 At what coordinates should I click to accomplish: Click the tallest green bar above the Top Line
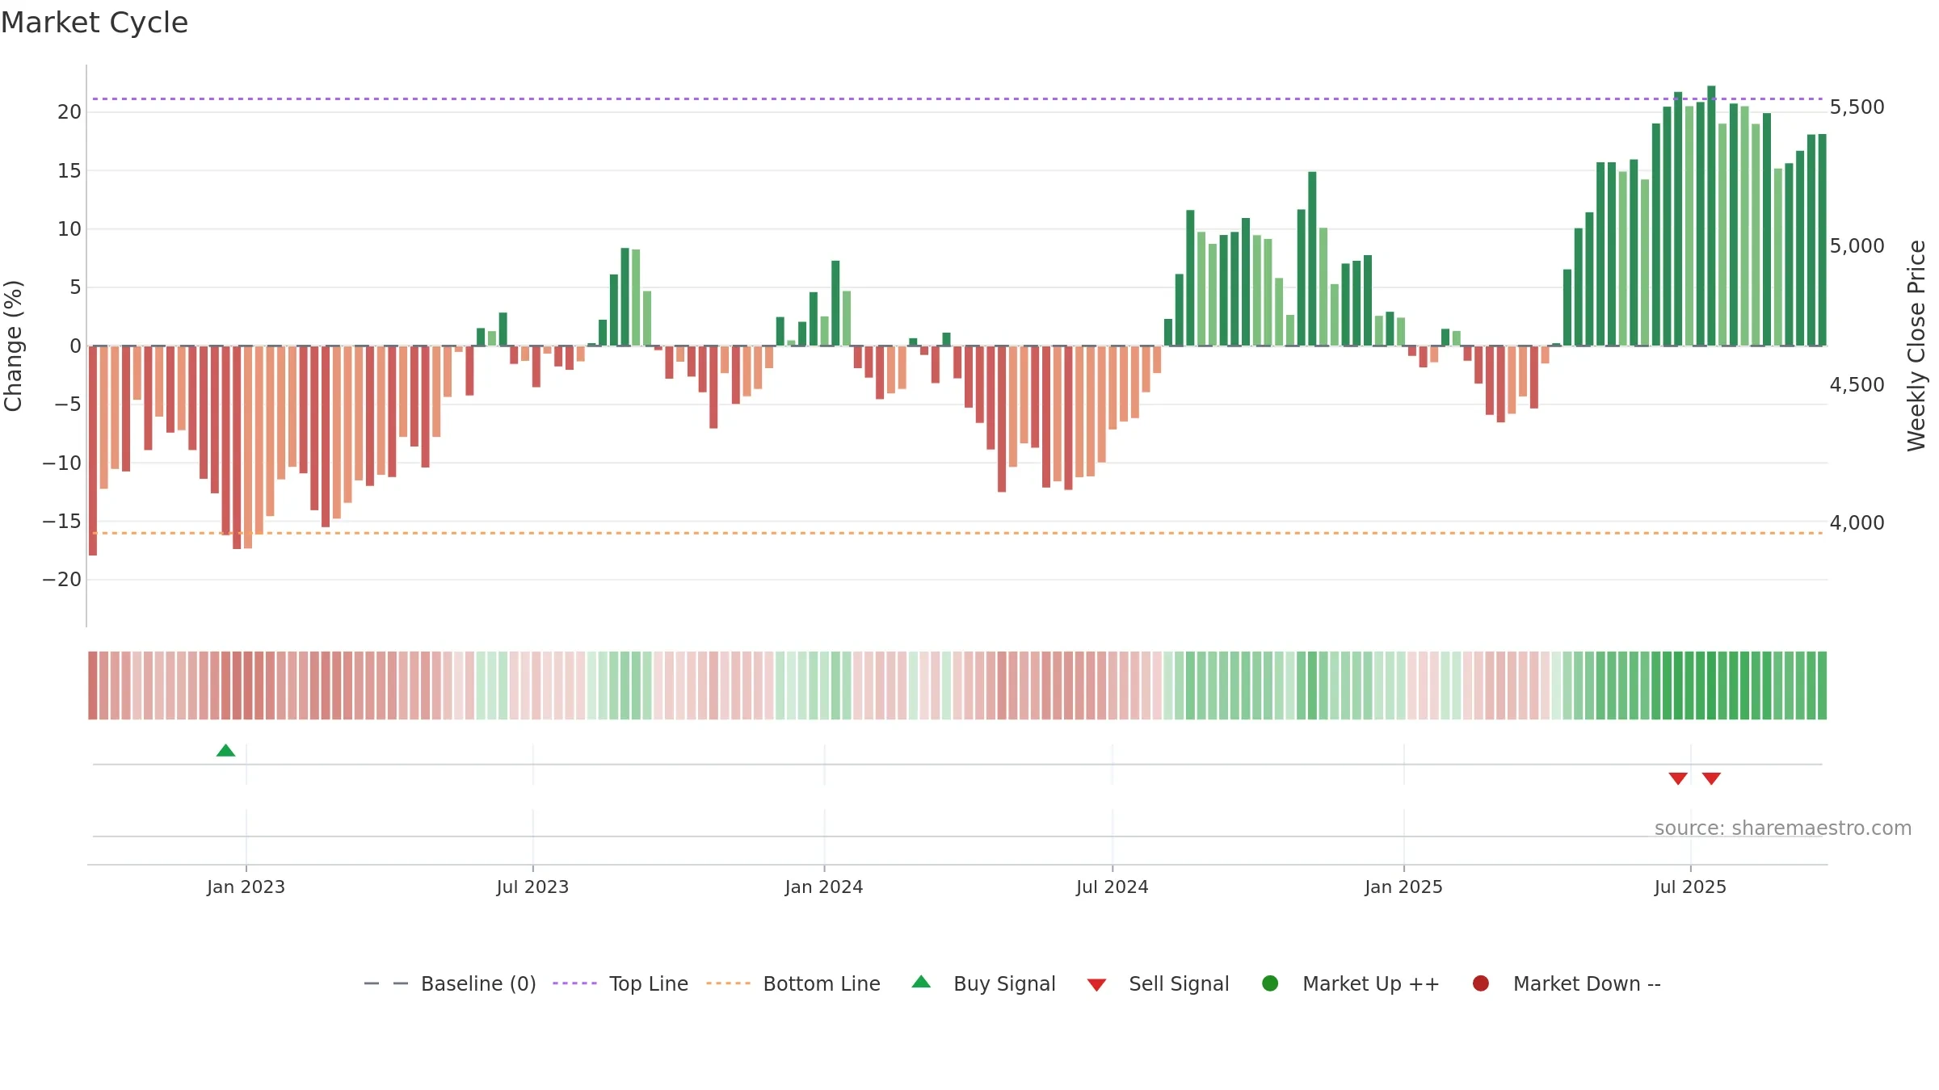pyautogui.click(x=1711, y=216)
